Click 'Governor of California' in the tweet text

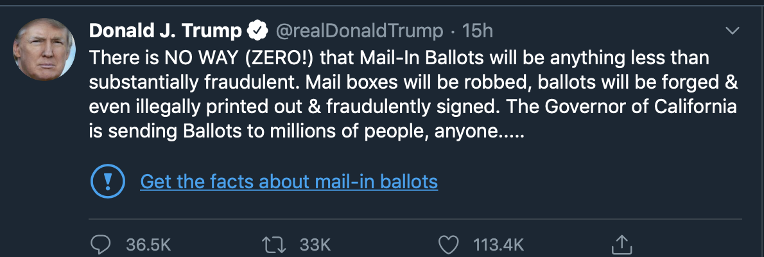pos(648,107)
